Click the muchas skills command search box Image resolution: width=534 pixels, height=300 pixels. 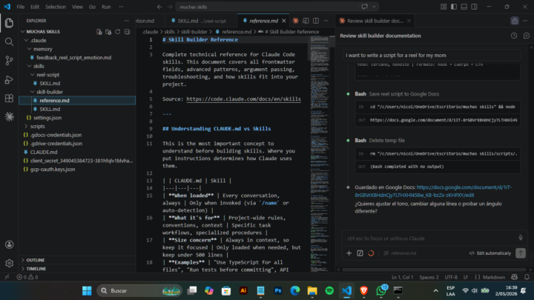click(267, 7)
